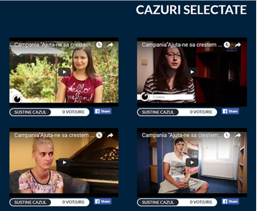Play the video of woman in red shirt
The image size is (257, 211).
click(x=64, y=72)
